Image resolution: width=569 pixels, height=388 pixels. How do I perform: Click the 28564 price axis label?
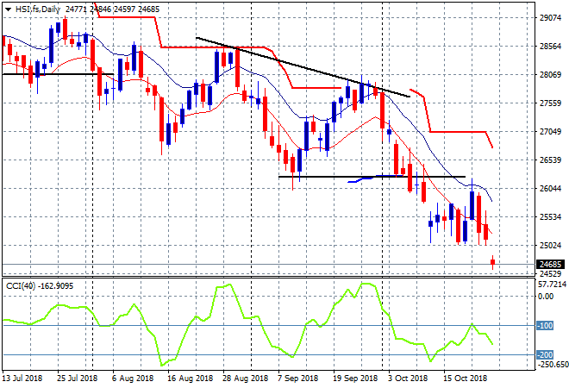coord(550,47)
